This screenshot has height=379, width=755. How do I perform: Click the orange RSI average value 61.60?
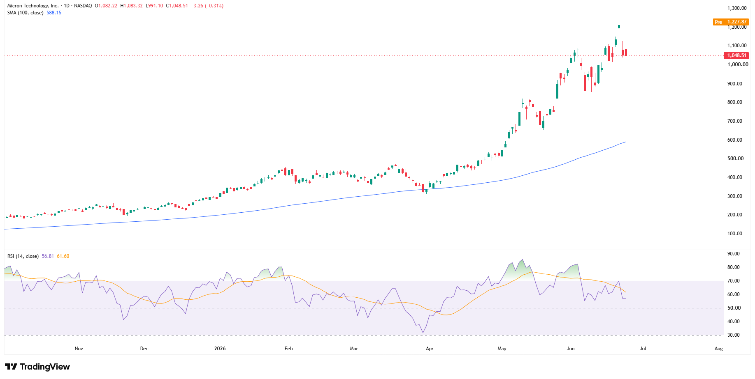(x=63, y=256)
